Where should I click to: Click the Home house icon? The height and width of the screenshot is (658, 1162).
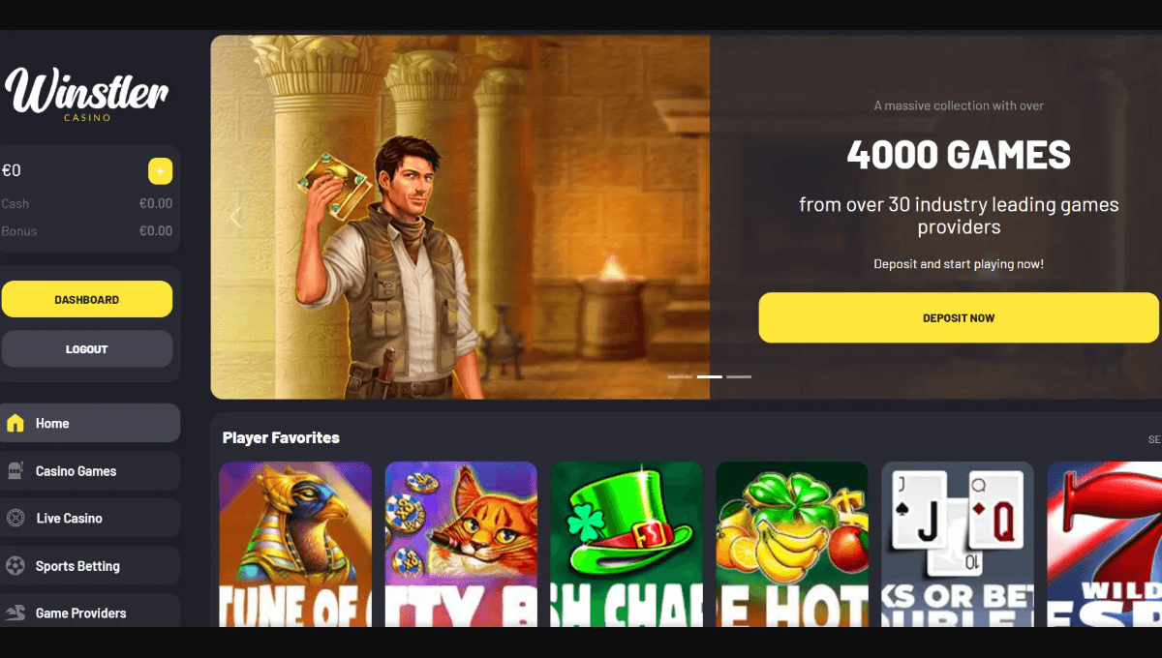click(15, 423)
